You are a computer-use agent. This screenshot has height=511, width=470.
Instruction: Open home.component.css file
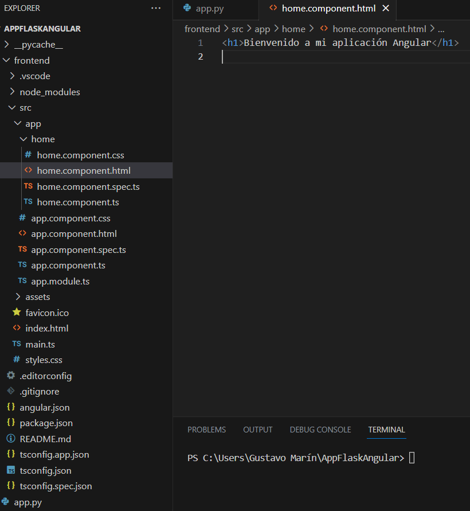click(80, 155)
